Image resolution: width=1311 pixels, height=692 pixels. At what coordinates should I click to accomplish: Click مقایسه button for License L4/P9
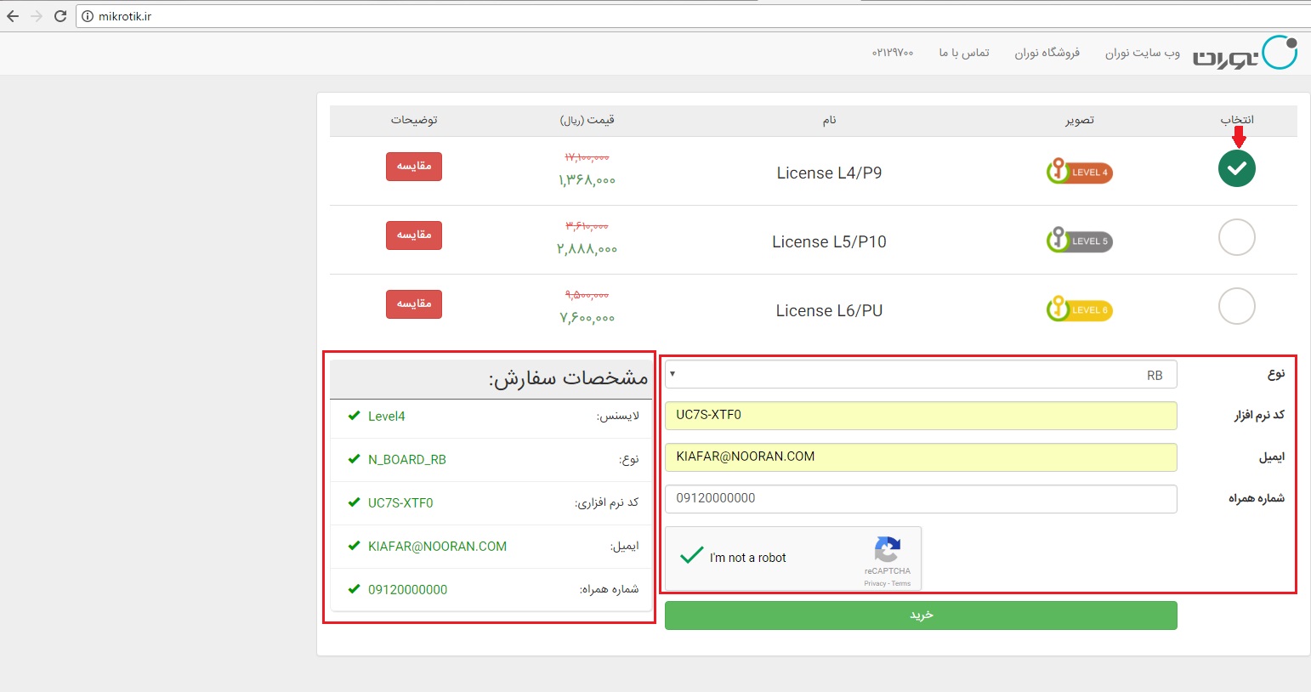click(x=414, y=167)
